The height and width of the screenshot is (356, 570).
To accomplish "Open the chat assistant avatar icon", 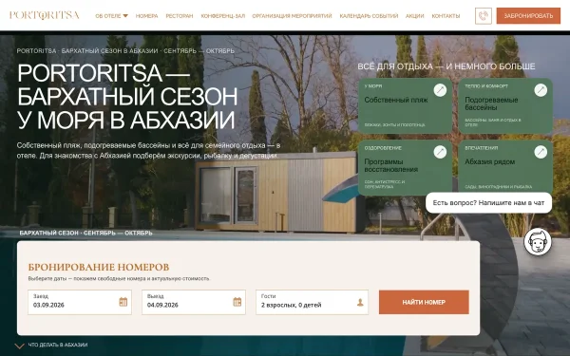I will 538,242.
